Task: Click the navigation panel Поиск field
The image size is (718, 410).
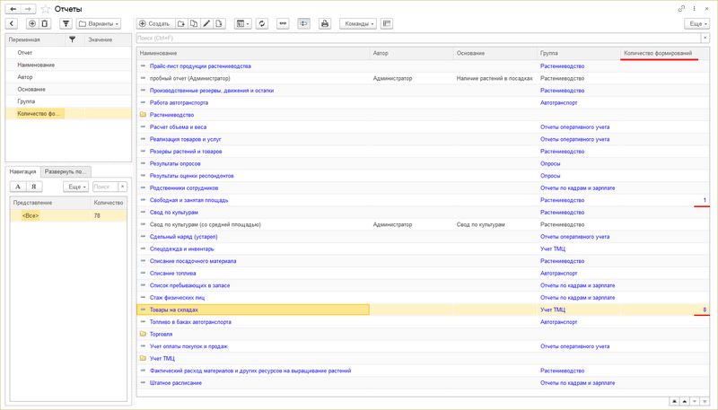Action: point(105,187)
